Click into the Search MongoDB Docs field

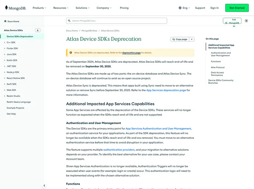(118, 21)
